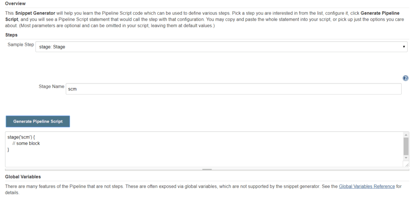Click the horizontal resize handle below the script box

(x=207, y=169)
